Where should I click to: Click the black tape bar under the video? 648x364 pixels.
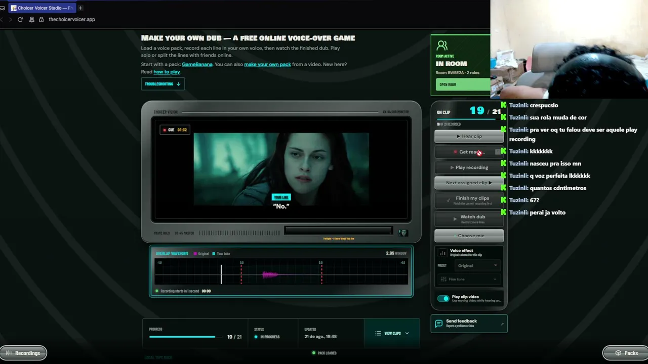click(338, 231)
